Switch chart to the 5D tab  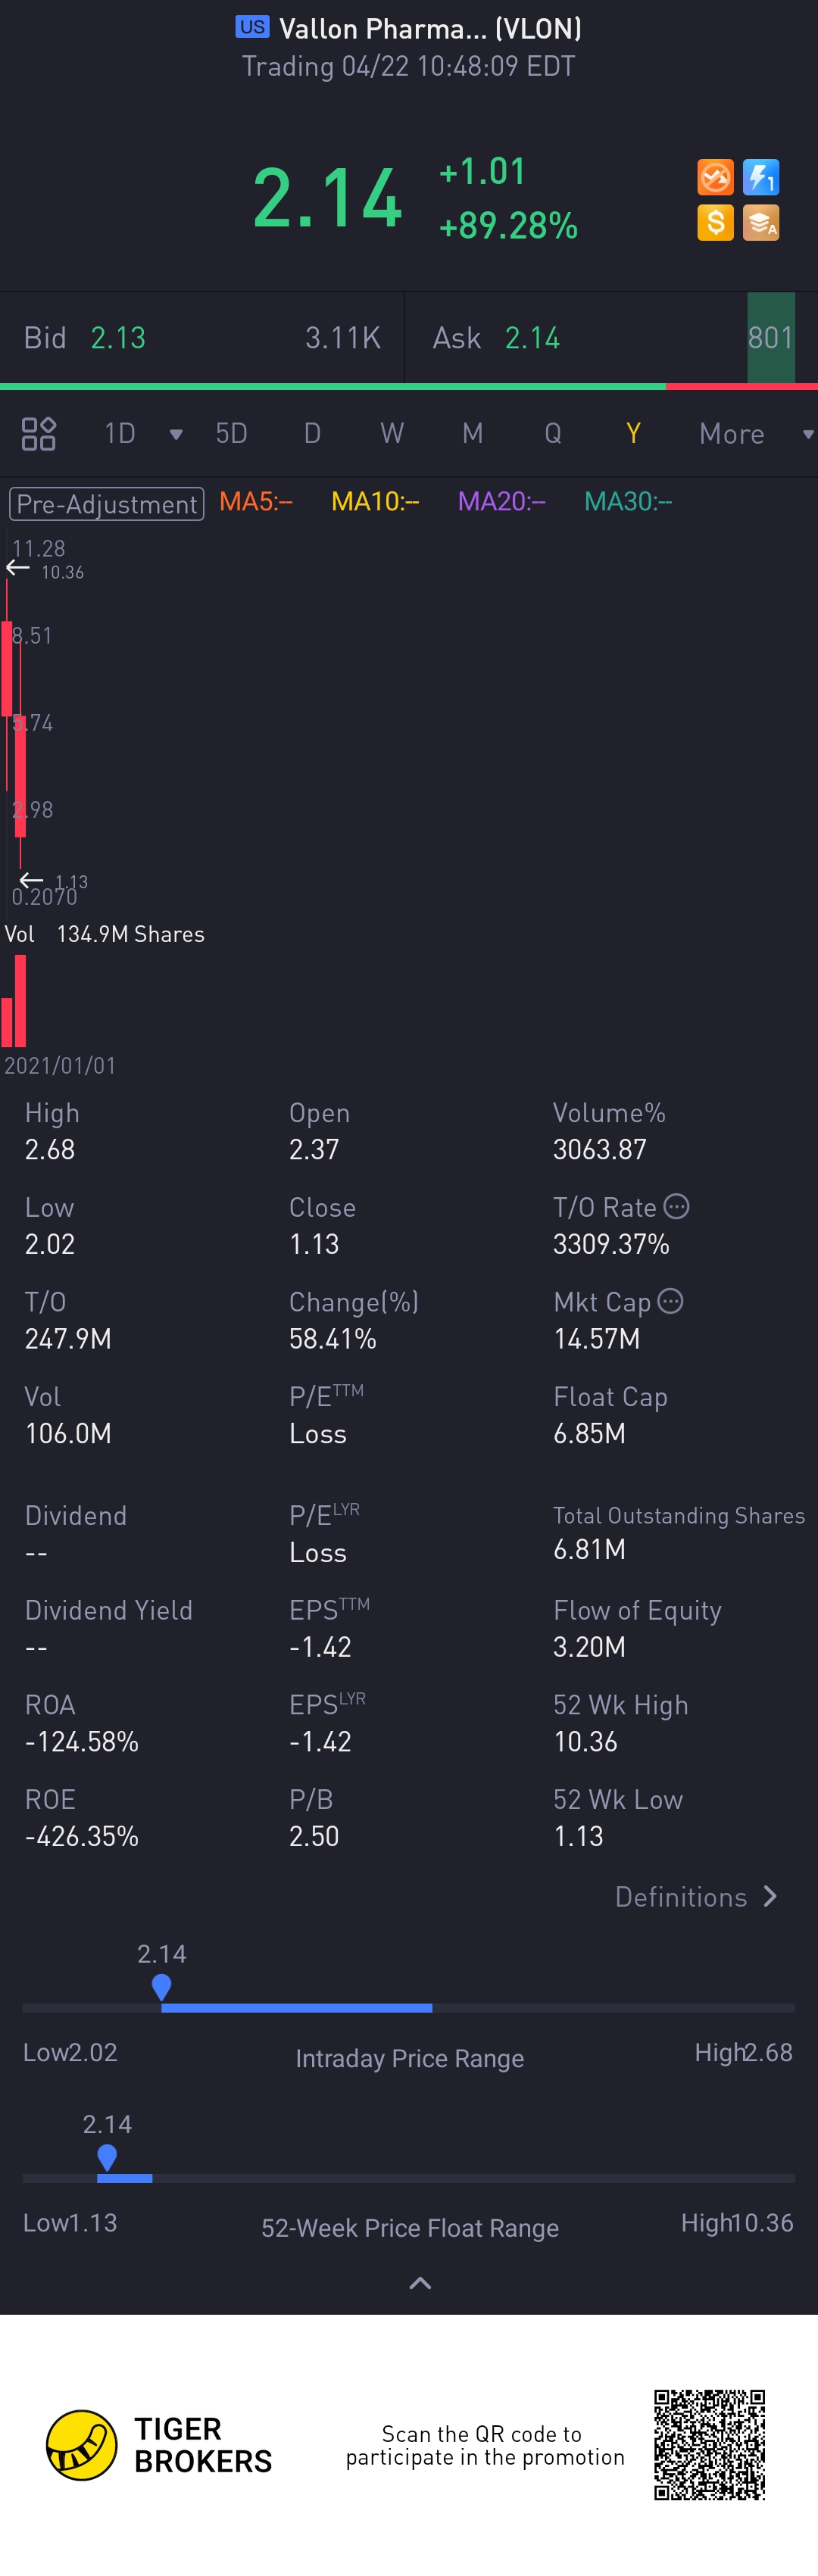pos(231,434)
